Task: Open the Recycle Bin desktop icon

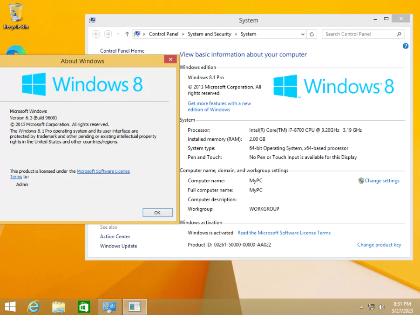Action: coord(16,16)
